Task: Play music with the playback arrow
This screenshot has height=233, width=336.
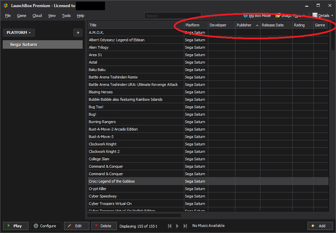Action: pyautogui.click(x=177, y=226)
